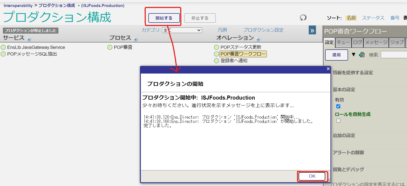Sort items by ステータス

tap(373, 18)
